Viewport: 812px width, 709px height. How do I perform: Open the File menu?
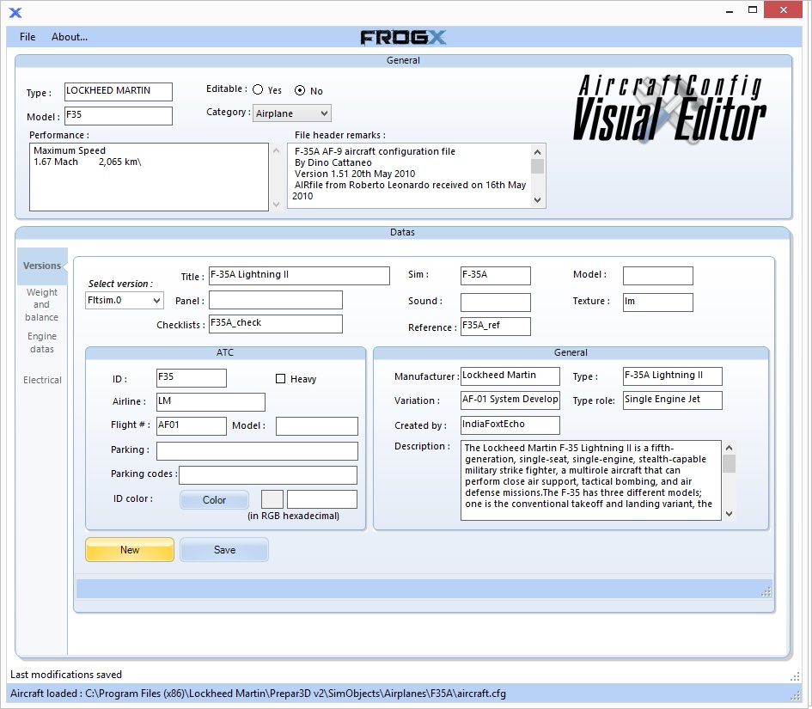coord(27,37)
